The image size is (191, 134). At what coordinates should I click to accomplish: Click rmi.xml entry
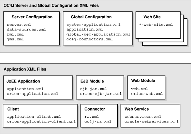[15, 34]
